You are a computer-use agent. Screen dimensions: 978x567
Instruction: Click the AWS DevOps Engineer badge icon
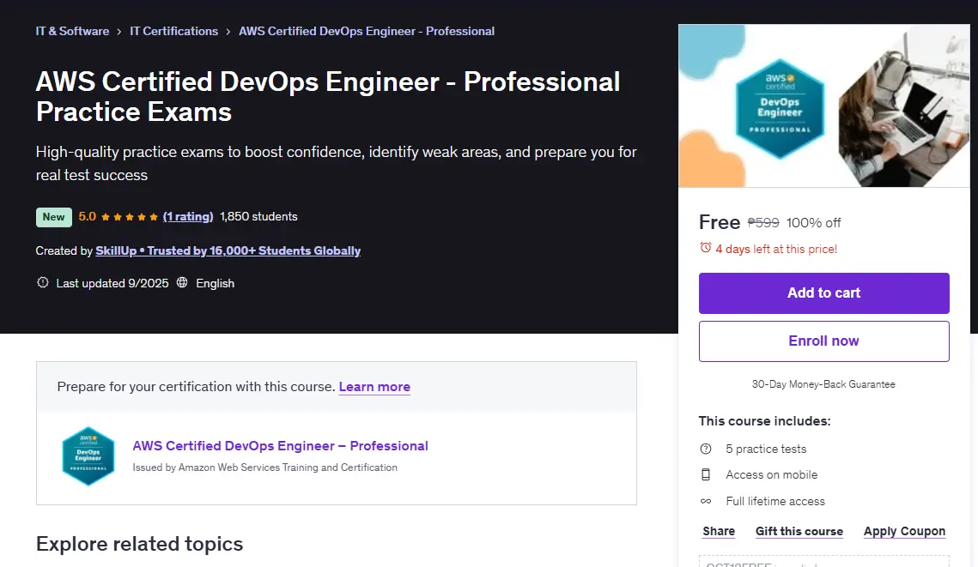pyautogui.click(x=88, y=456)
